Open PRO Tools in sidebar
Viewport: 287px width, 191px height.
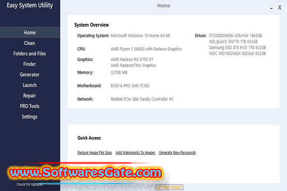click(x=29, y=106)
